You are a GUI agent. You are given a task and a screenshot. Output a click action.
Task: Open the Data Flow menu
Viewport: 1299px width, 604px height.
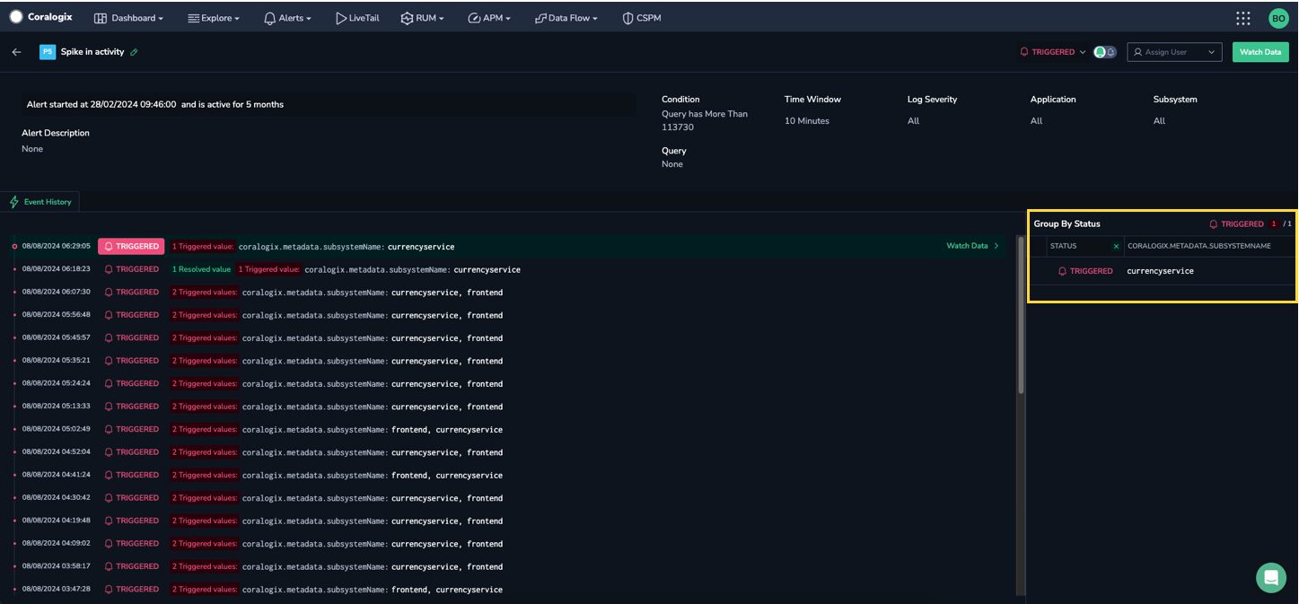[566, 18]
